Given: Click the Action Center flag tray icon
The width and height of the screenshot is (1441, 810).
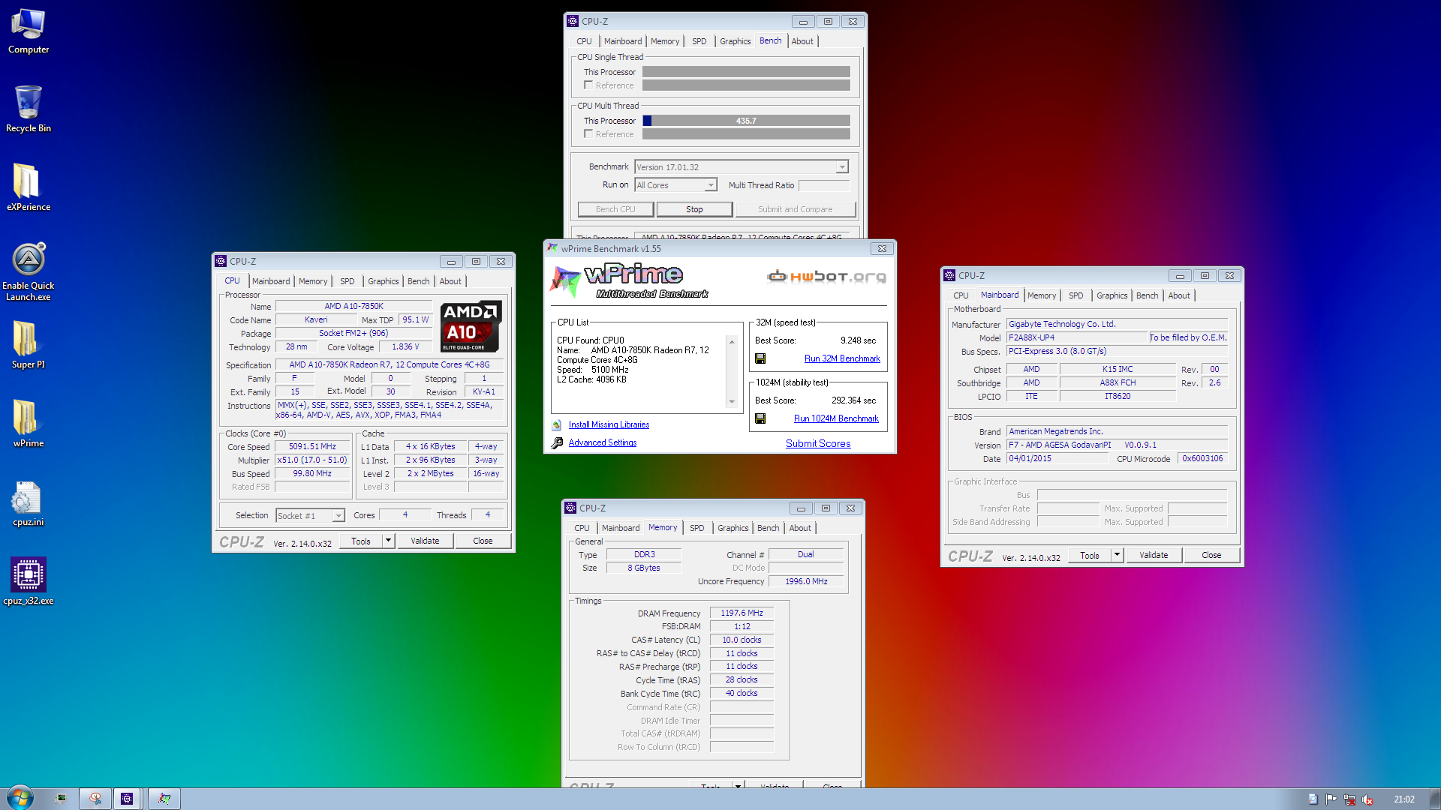Looking at the screenshot, I should click(1331, 799).
